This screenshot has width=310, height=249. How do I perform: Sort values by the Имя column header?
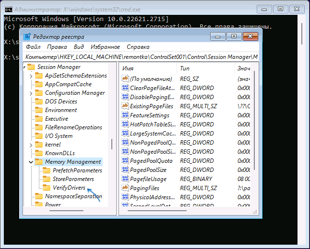(x=144, y=68)
